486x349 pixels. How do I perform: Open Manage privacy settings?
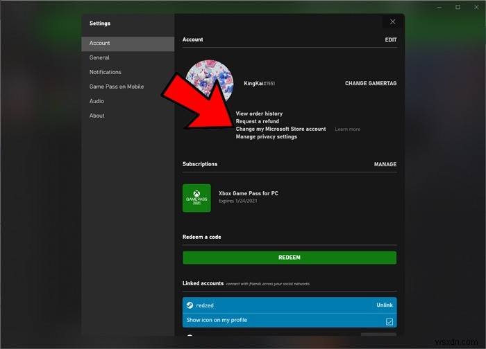click(266, 136)
